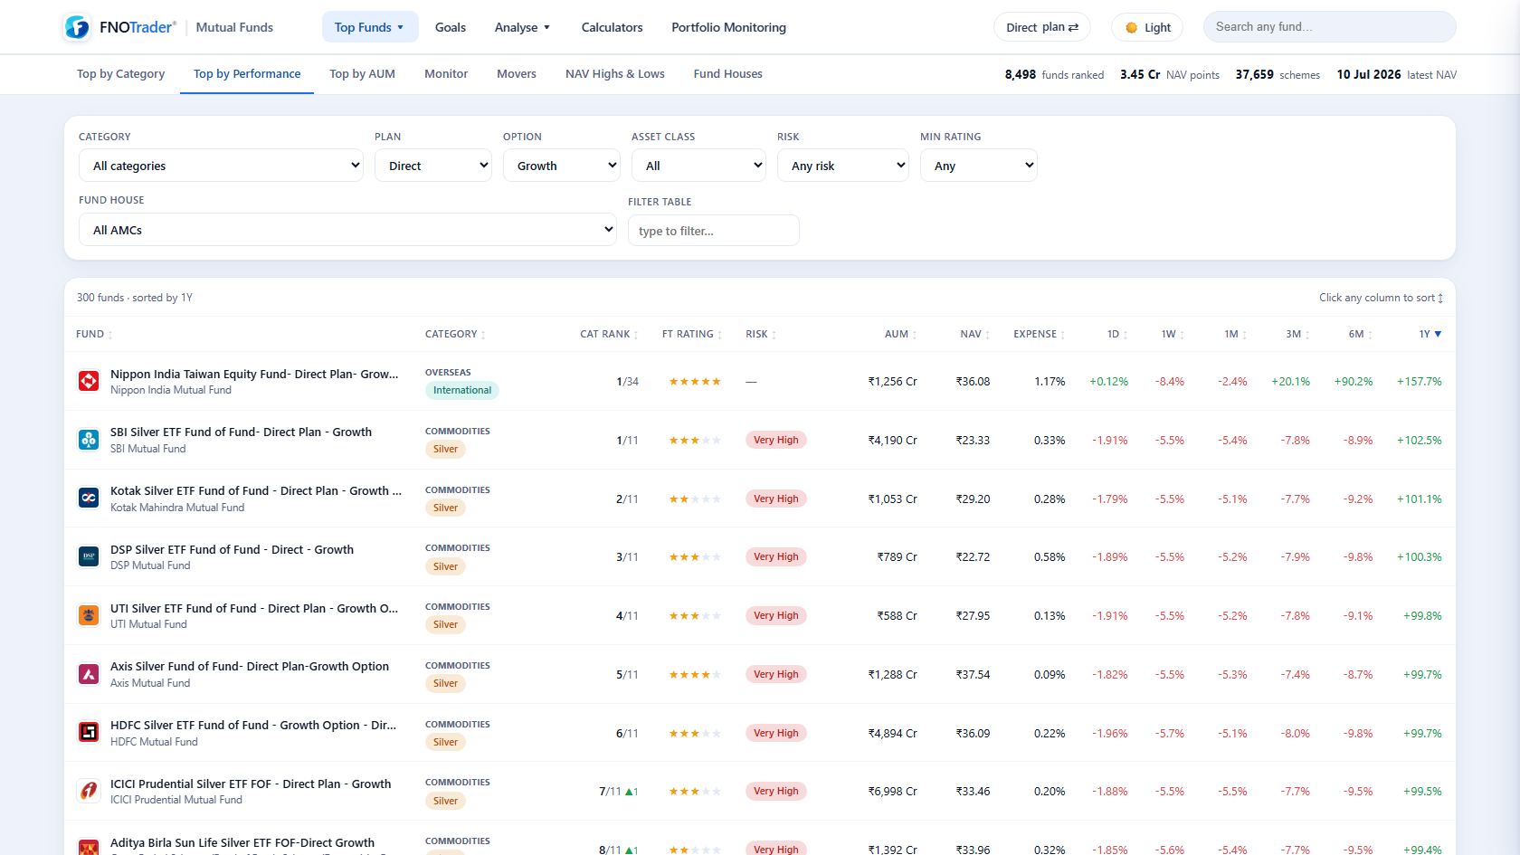Focus the filter table input
The height and width of the screenshot is (855, 1520).
tap(713, 231)
